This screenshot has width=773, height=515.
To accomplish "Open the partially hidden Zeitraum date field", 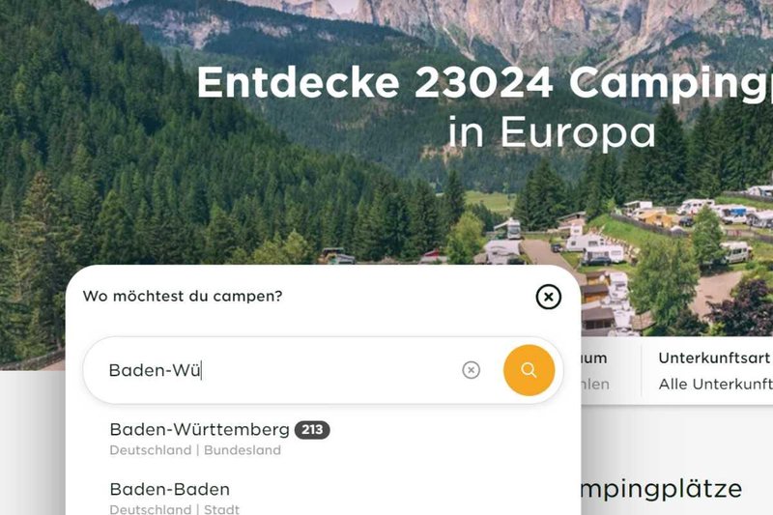I will [611, 371].
